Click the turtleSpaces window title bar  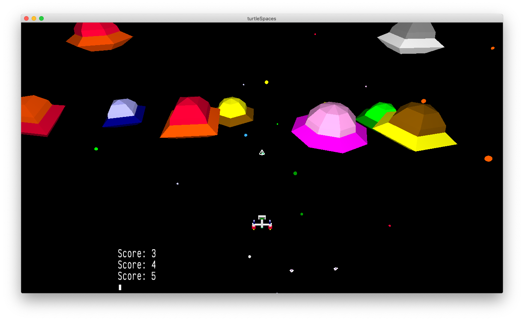262,18
